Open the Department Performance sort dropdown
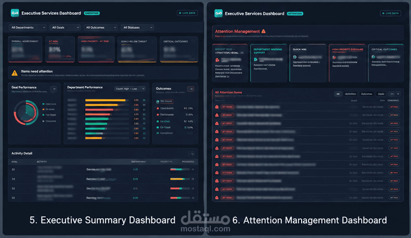 coord(130,89)
